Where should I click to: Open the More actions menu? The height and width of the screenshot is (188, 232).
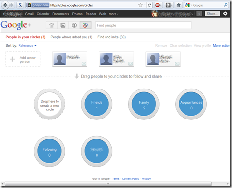(222, 46)
